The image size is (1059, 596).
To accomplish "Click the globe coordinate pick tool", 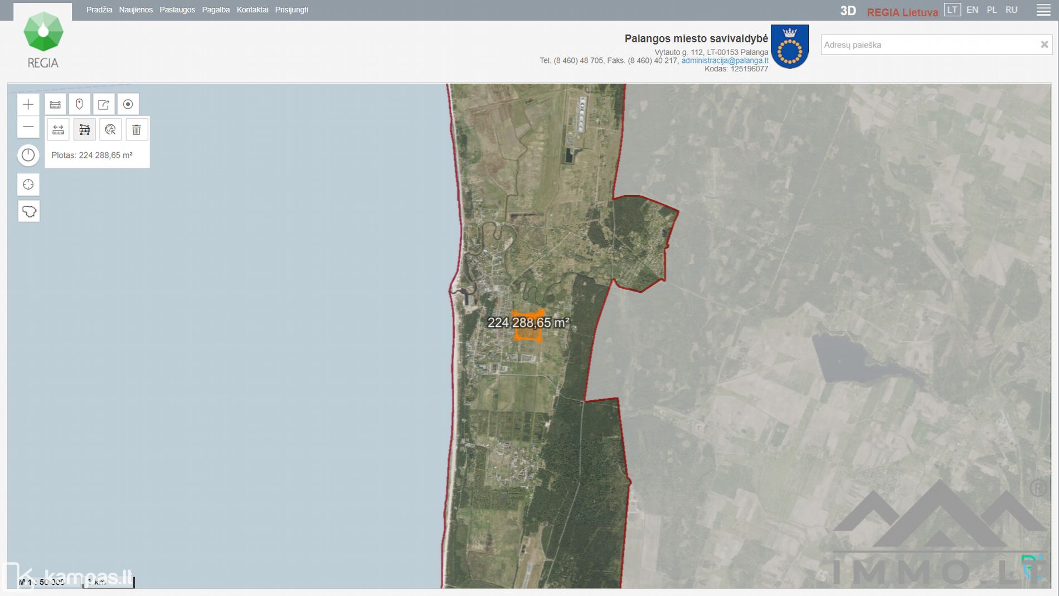I will coord(110,130).
